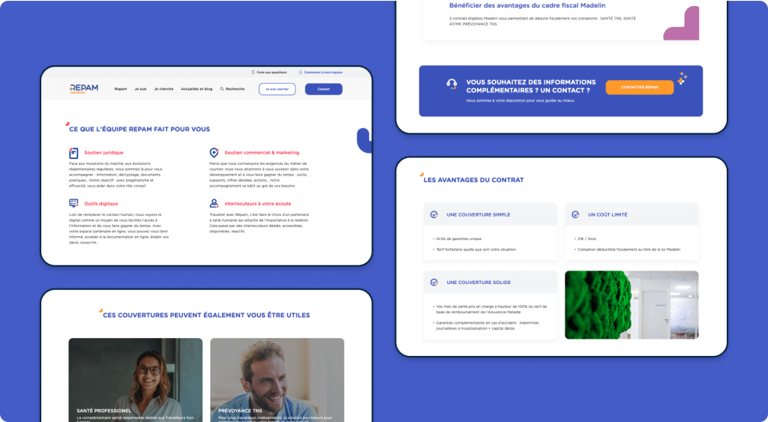Image resolution: width=768 pixels, height=422 pixels.
Task: Click the orange Contacter Repam button
Action: [x=640, y=87]
